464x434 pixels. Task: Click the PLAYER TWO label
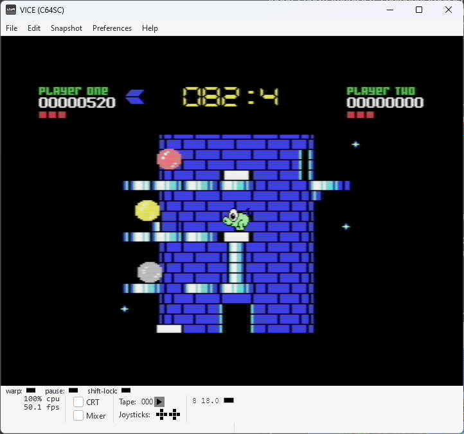click(x=381, y=91)
